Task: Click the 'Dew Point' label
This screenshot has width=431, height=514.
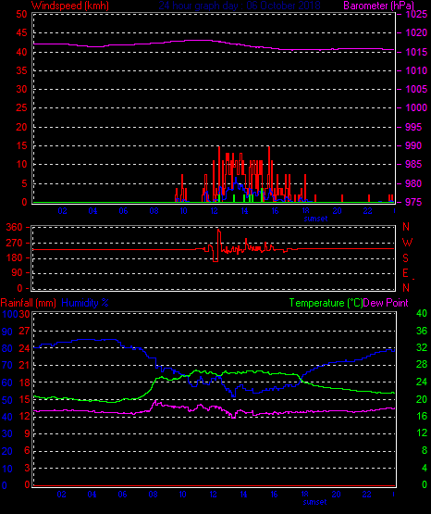Action: tap(386, 303)
